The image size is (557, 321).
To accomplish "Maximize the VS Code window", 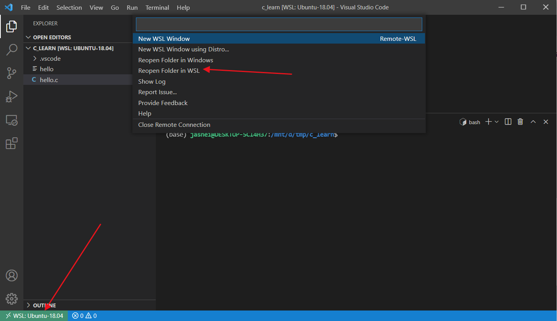I will (x=524, y=7).
